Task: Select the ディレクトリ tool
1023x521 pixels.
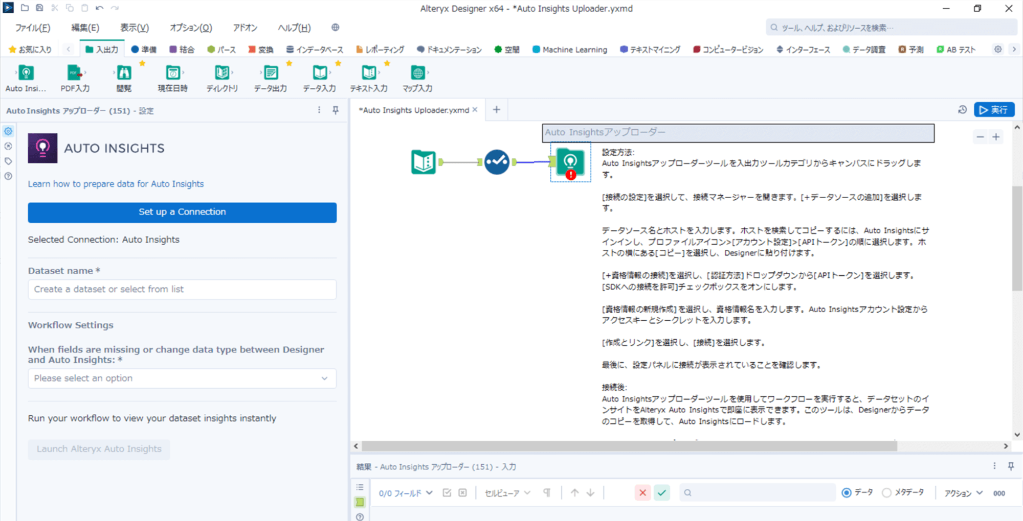Action: click(222, 78)
